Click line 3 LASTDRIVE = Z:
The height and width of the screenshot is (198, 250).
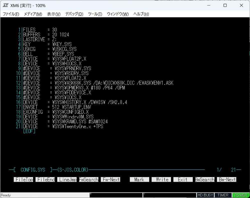[x=40, y=39]
